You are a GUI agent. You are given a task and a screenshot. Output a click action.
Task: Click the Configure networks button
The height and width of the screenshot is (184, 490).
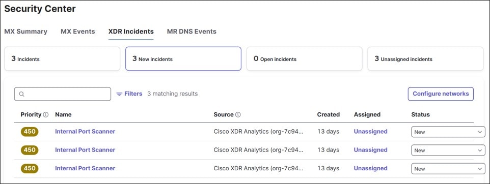click(441, 94)
